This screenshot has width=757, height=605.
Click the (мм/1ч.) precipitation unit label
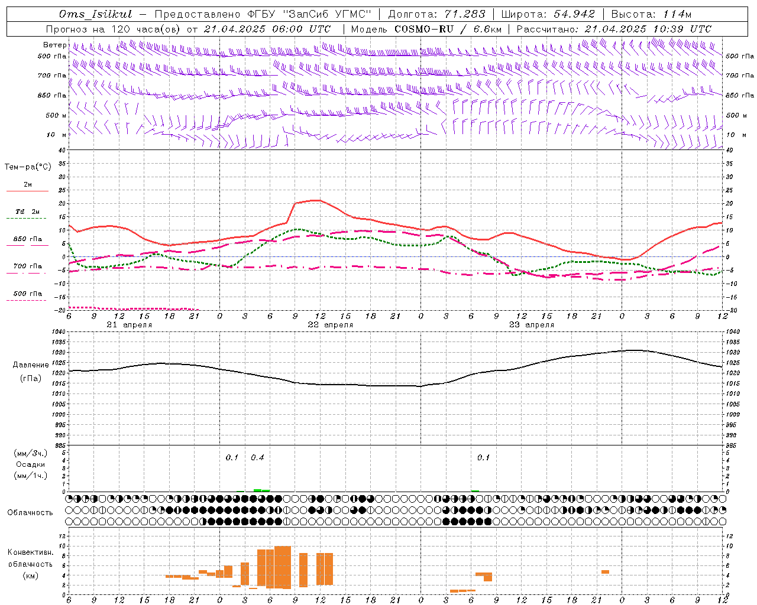[31, 476]
